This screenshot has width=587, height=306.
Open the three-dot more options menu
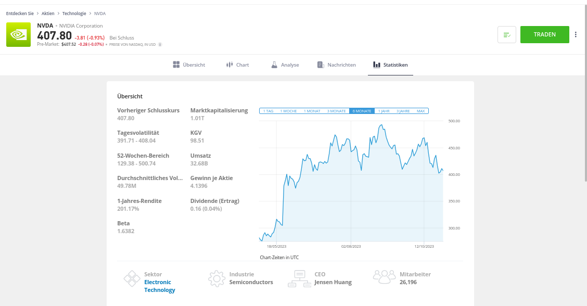(576, 34)
